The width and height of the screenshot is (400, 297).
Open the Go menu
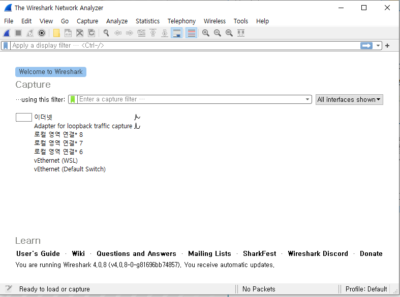point(65,21)
